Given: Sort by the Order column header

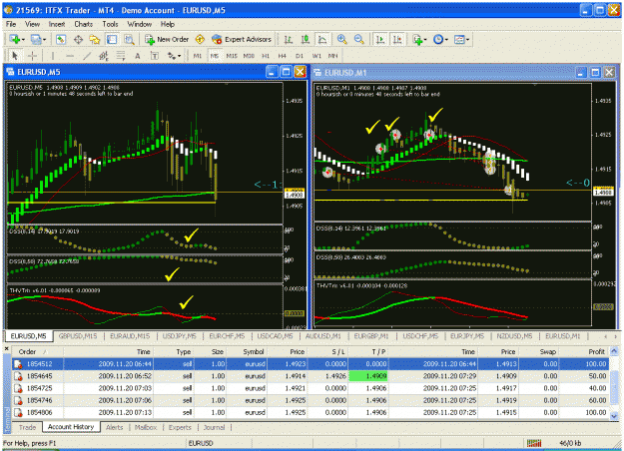Looking at the screenshot, I should pyautogui.click(x=27, y=351).
